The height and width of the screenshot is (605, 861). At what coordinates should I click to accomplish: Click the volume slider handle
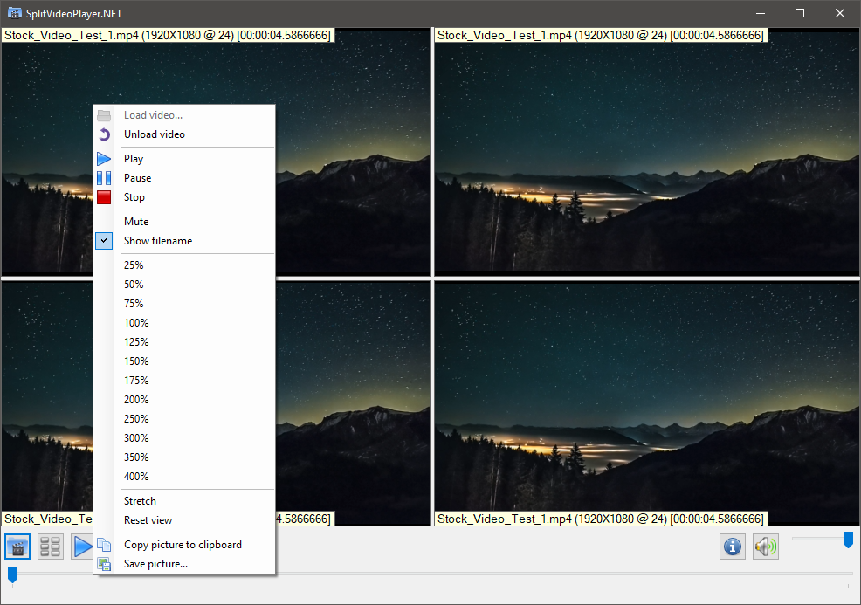coord(848,540)
